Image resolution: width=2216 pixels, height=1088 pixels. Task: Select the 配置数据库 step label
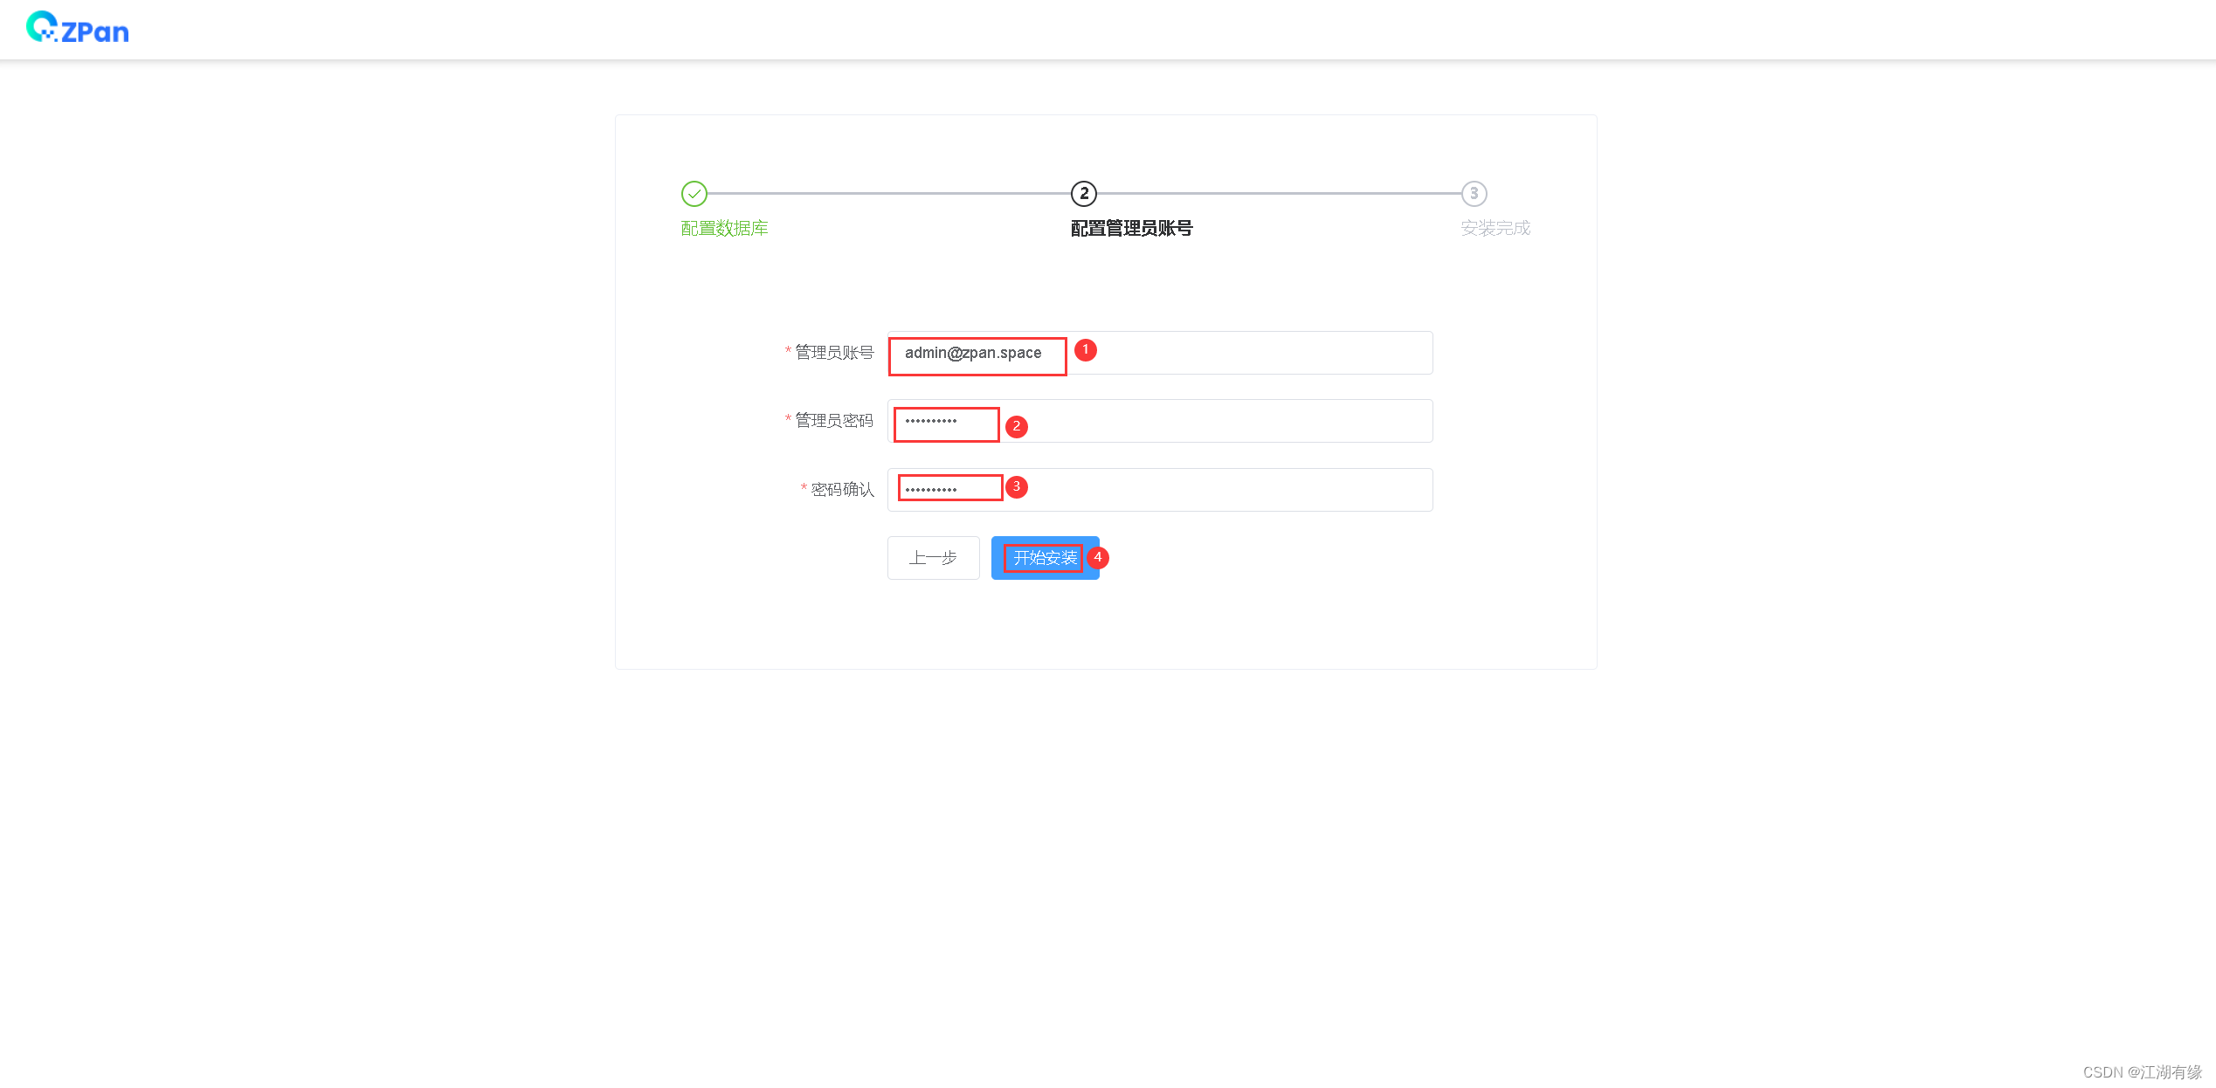click(724, 228)
